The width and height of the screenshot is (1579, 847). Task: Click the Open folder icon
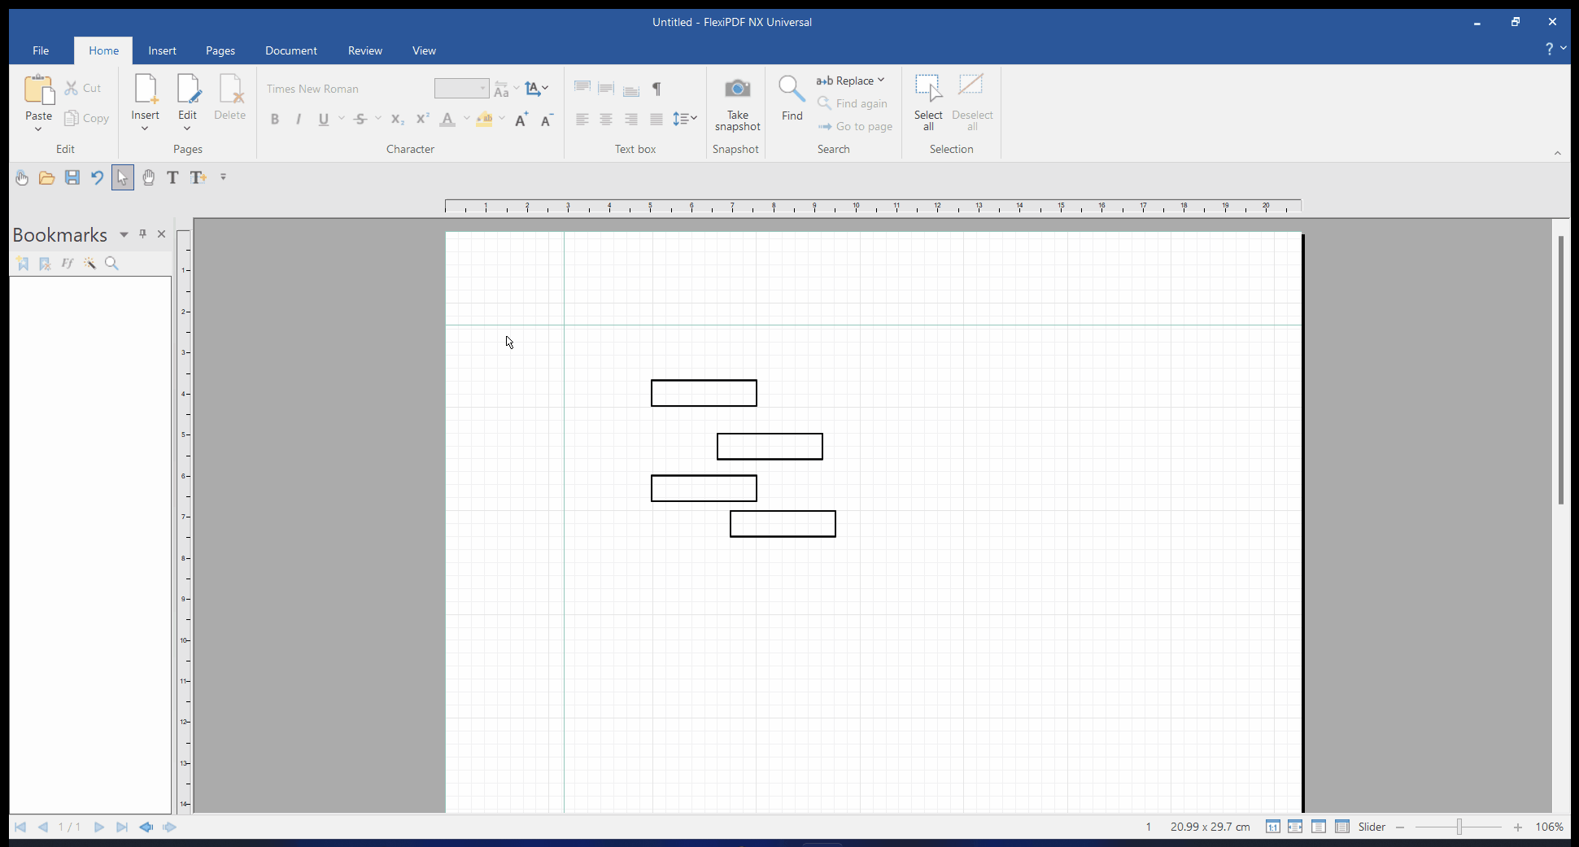click(x=47, y=177)
